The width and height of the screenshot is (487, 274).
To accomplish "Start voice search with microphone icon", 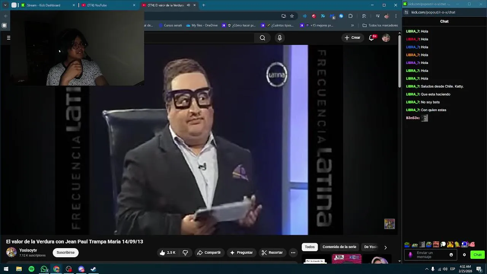I will pos(280,38).
